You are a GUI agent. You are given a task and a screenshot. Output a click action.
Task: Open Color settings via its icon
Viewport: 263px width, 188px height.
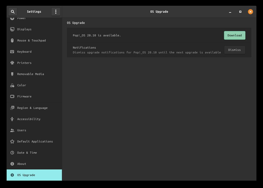pos(12,85)
